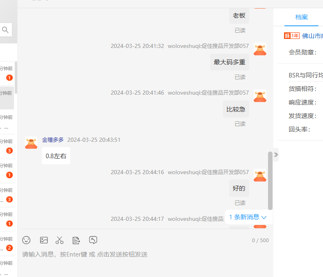Screen dimensions: 323x277
Task: Switch to the 档案 tab
Action: (x=301, y=17)
